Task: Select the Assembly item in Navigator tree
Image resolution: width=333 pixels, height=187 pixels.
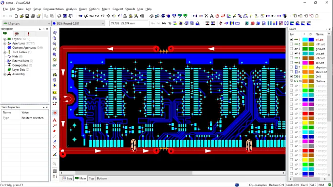Action: pyautogui.click(x=19, y=74)
